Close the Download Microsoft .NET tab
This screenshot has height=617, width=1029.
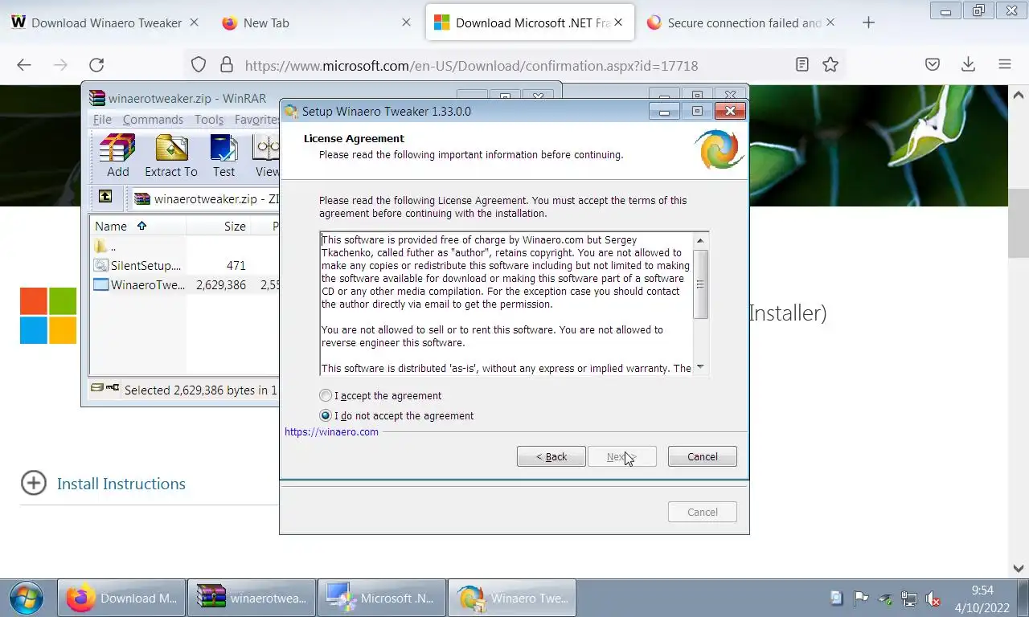point(618,22)
